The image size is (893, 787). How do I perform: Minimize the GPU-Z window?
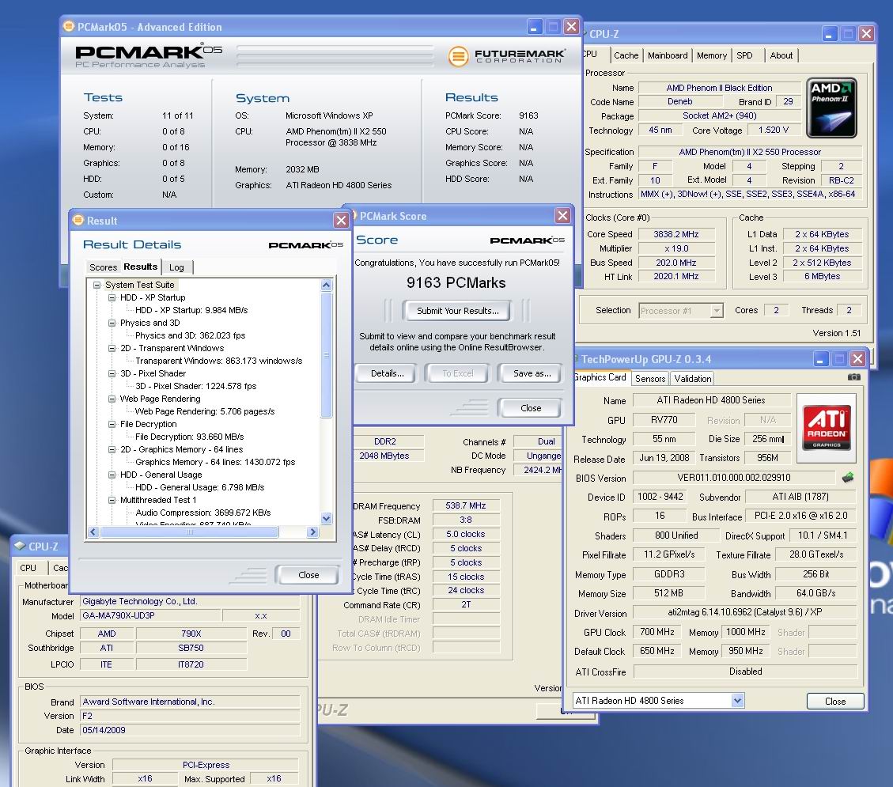point(820,359)
